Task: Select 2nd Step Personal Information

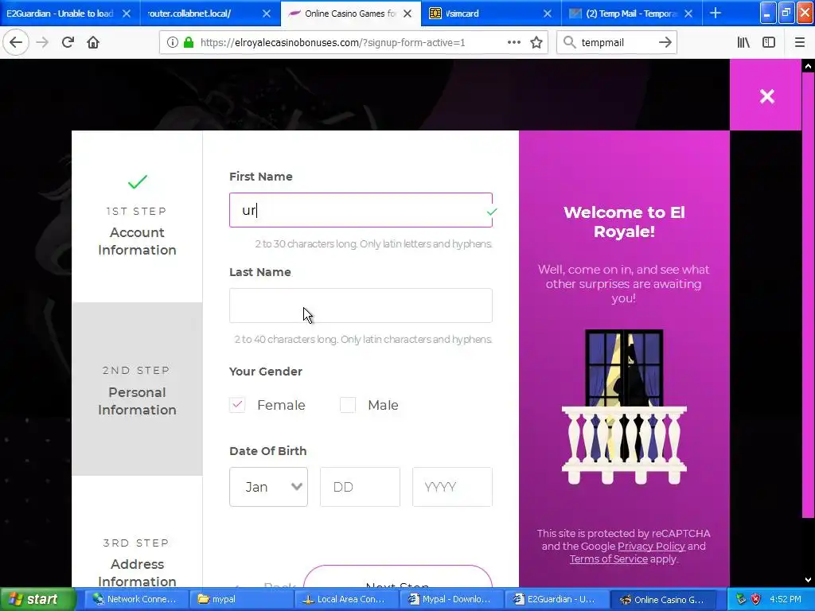Action: (x=137, y=389)
